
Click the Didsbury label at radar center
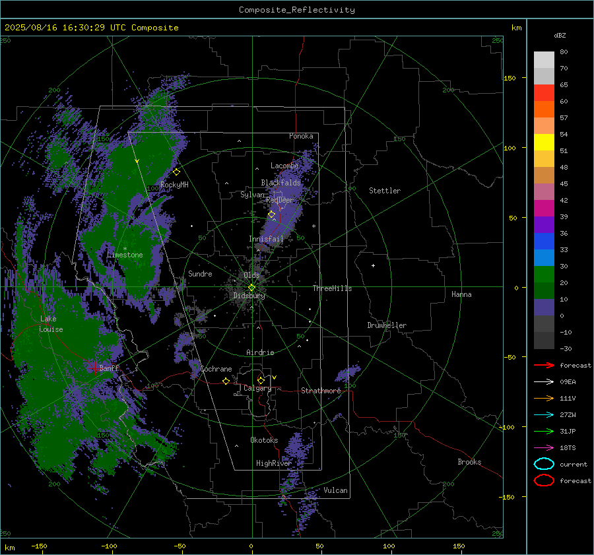tap(249, 296)
